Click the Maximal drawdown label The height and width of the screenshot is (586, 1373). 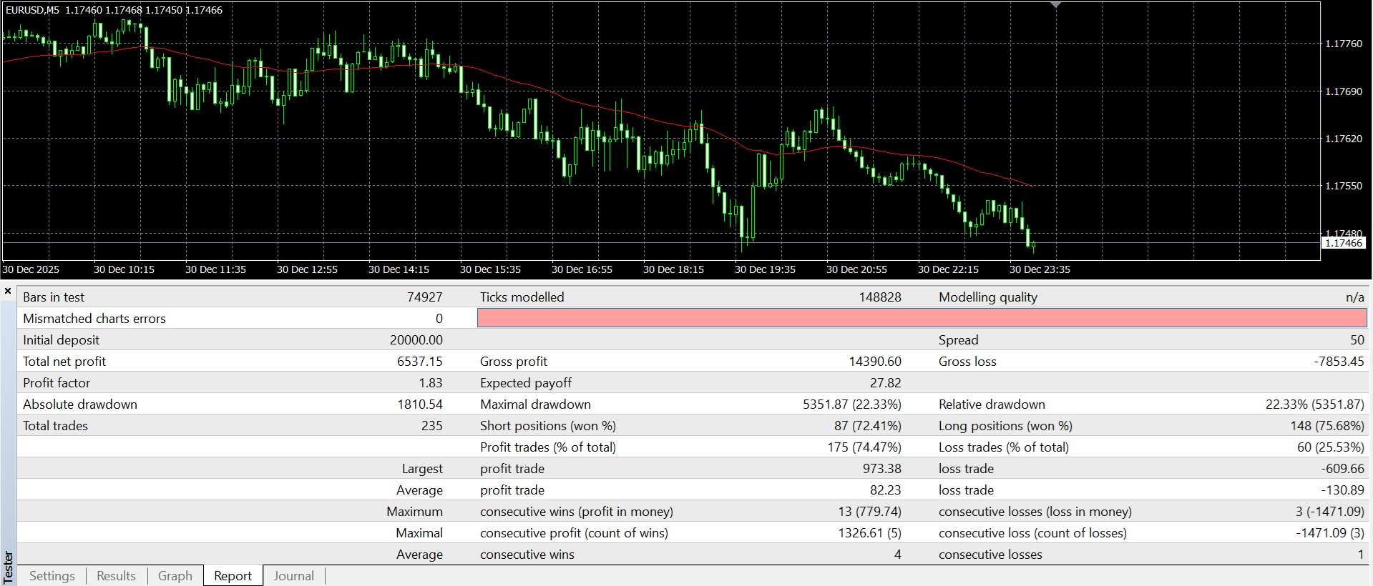[535, 404]
